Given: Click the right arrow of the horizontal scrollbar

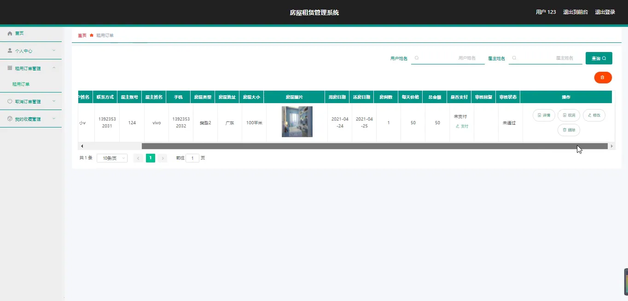Looking at the screenshot, I should (x=611, y=146).
